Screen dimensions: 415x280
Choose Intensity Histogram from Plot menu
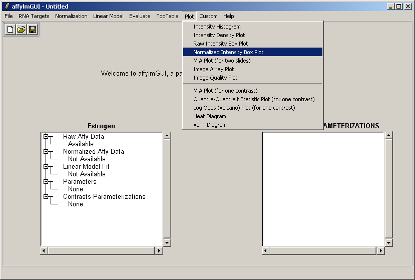(x=217, y=27)
